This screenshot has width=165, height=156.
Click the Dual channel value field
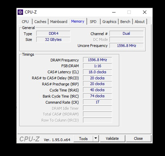click(x=126, y=33)
